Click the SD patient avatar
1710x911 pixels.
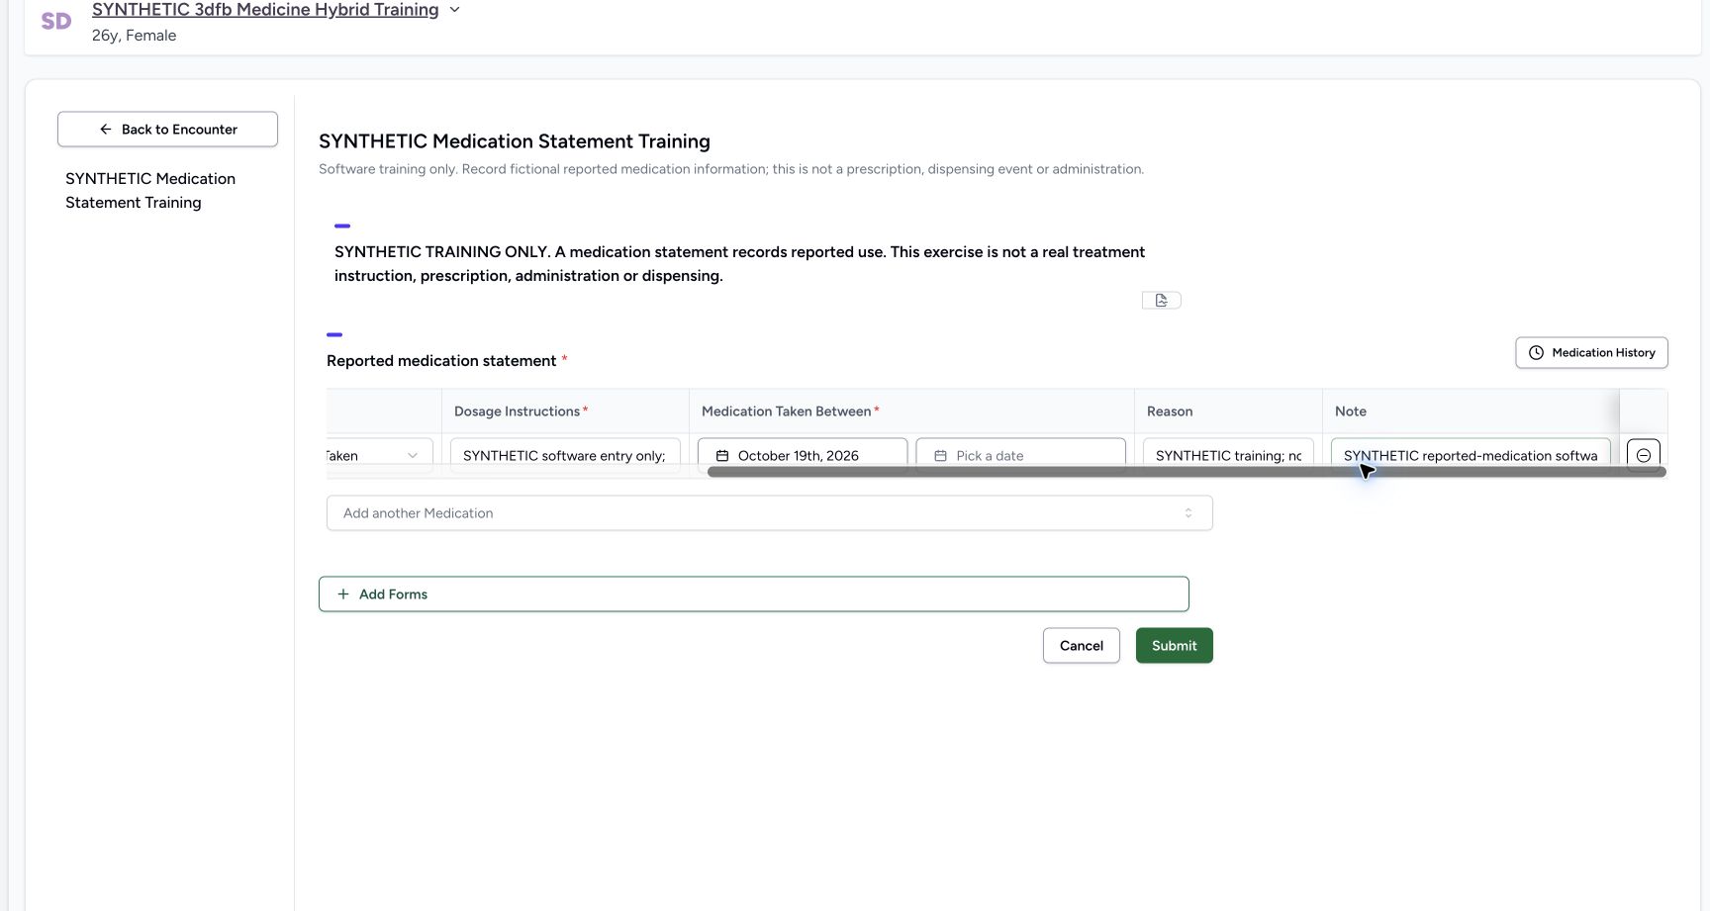[x=56, y=21]
